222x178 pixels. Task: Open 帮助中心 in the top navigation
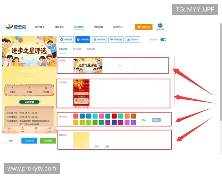[118, 27]
